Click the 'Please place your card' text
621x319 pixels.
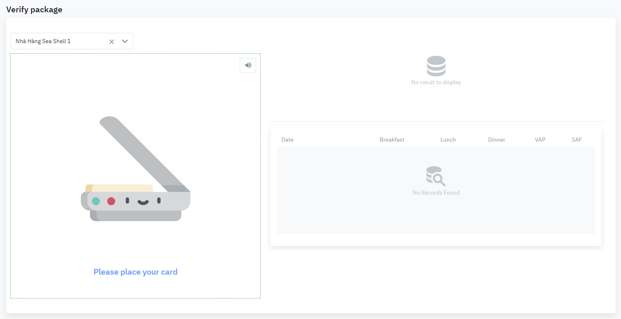(135, 272)
